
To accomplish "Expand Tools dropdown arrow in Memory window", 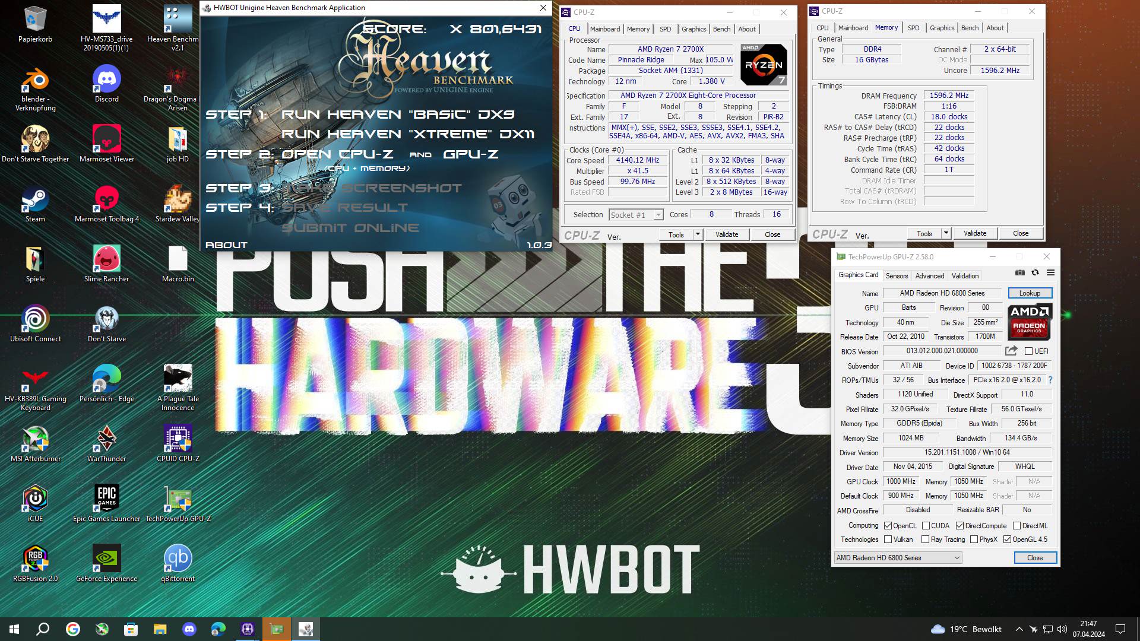I will [x=946, y=233].
